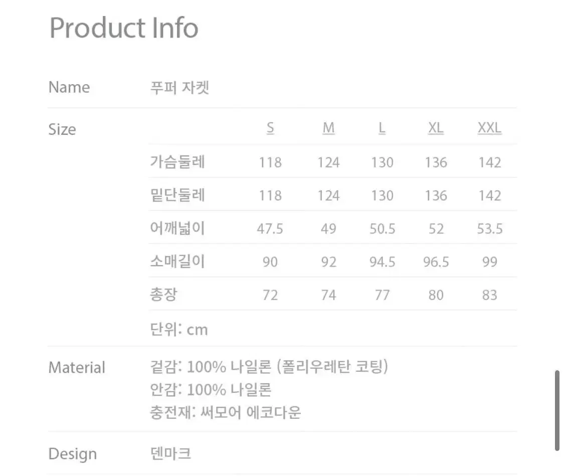Select the 겉감 100% 나일론 material line
This screenshot has width=564, height=476.
pos(269,367)
